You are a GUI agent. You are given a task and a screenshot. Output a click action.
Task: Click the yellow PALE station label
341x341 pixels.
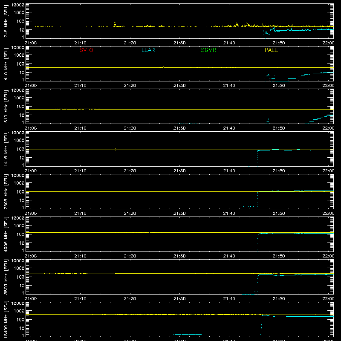[x=271, y=50]
